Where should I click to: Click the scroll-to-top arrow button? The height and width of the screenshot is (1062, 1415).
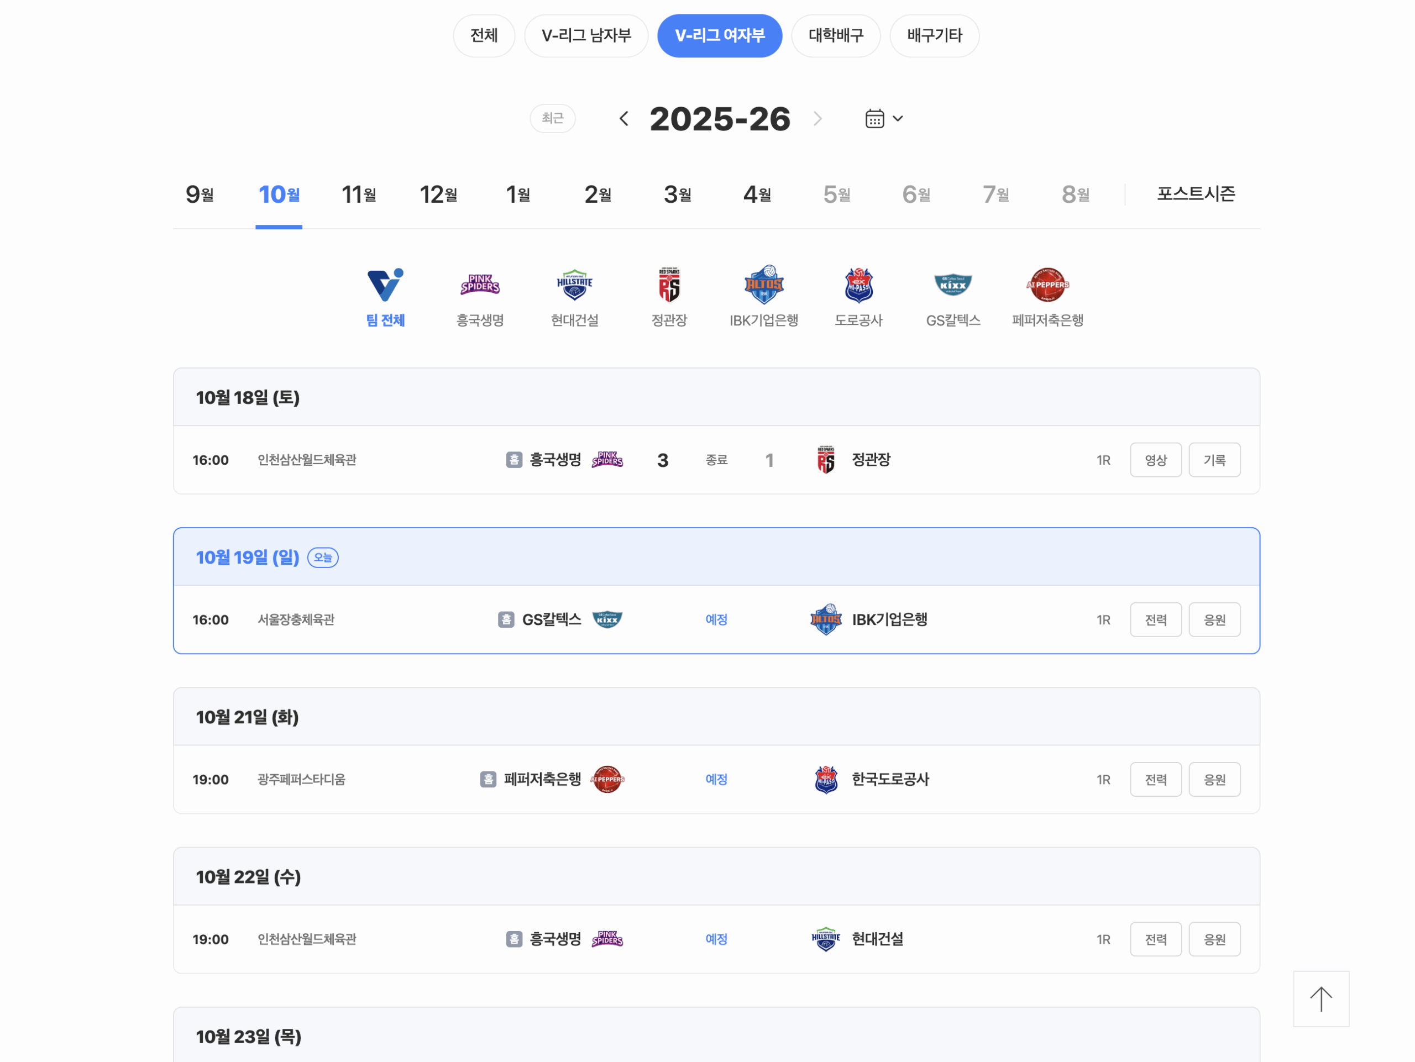point(1321,998)
